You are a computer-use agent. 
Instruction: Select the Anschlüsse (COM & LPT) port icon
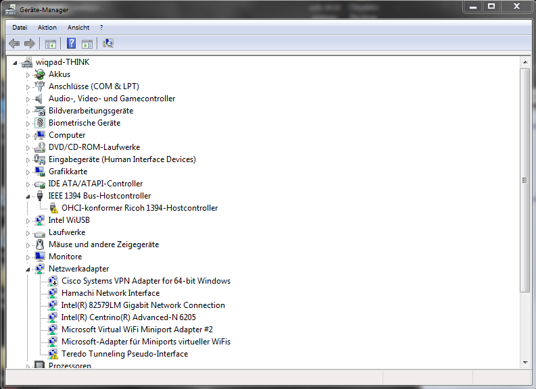40,86
